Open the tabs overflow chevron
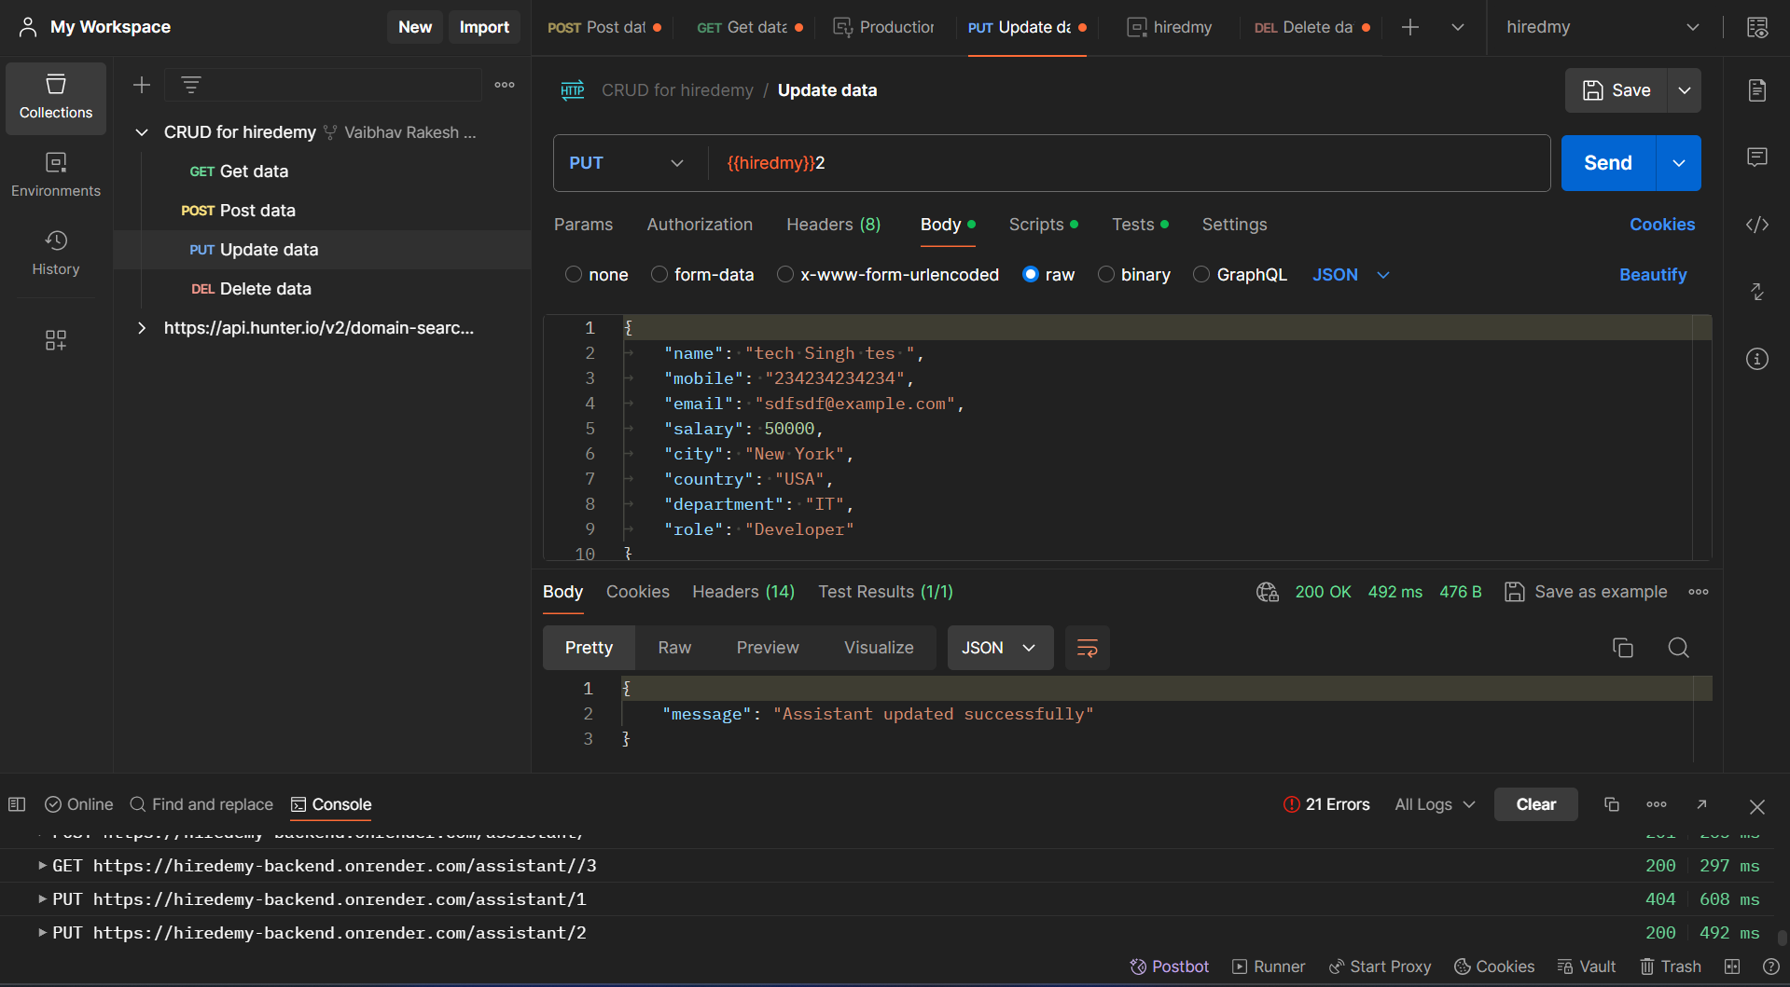 pyautogui.click(x=1458, y=27)
